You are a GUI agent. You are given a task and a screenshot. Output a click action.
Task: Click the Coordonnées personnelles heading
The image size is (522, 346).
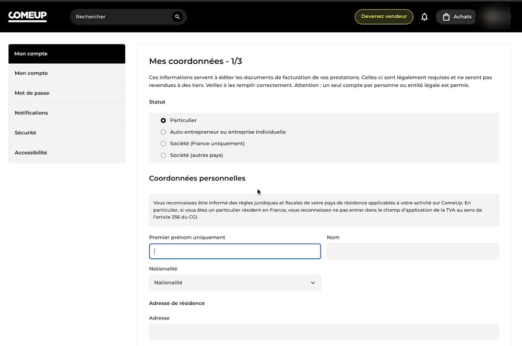coord(197,178)
